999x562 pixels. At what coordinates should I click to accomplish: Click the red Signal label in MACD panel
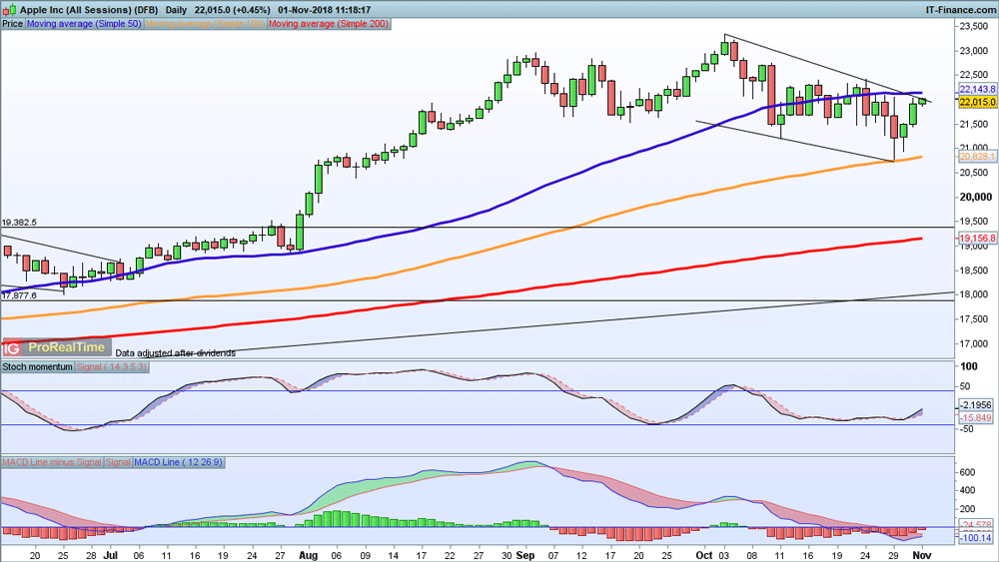coord(118,462)
